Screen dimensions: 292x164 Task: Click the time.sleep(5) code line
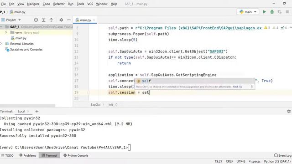[x=123, y=40]
